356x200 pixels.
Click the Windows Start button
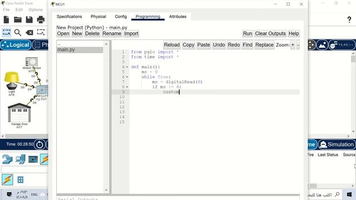[x=349, y=194]
